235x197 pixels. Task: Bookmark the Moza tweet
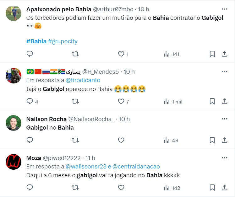[x=212, y=188]
